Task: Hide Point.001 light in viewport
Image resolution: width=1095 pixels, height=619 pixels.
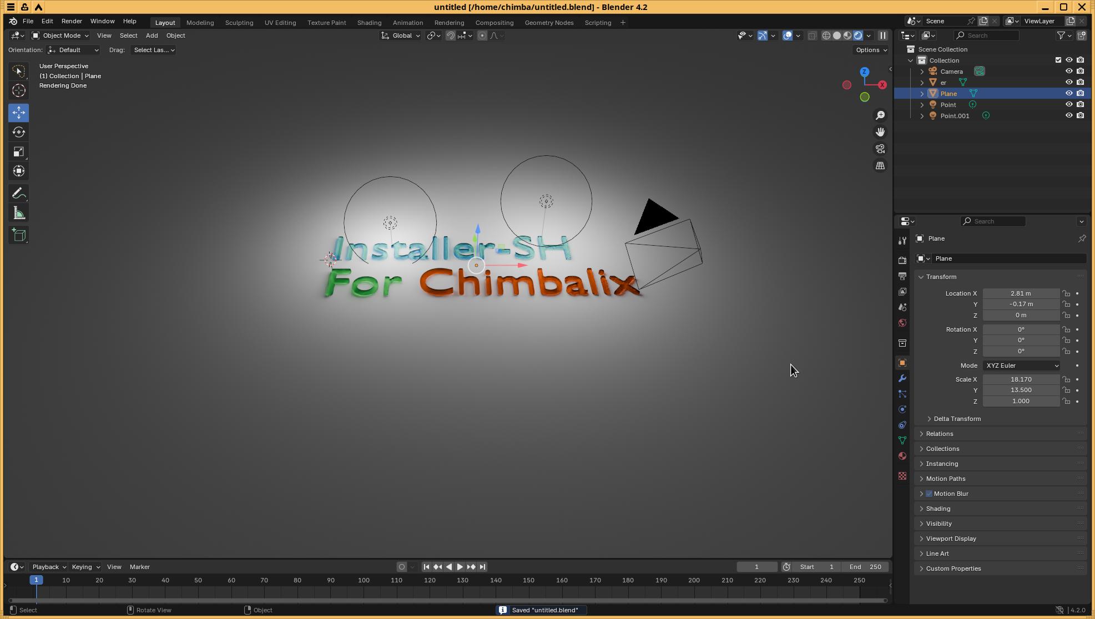Action: pyautogui.click(x=1069, y=115)
